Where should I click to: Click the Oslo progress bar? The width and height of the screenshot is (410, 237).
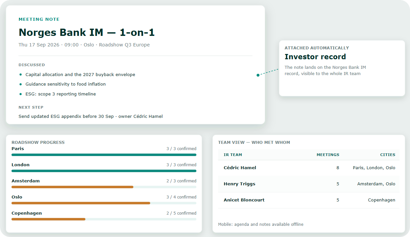pos(104,203)
